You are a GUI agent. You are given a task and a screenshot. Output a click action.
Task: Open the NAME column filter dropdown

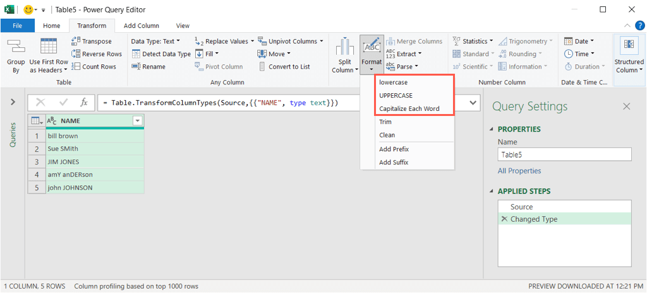pos(137,121)
